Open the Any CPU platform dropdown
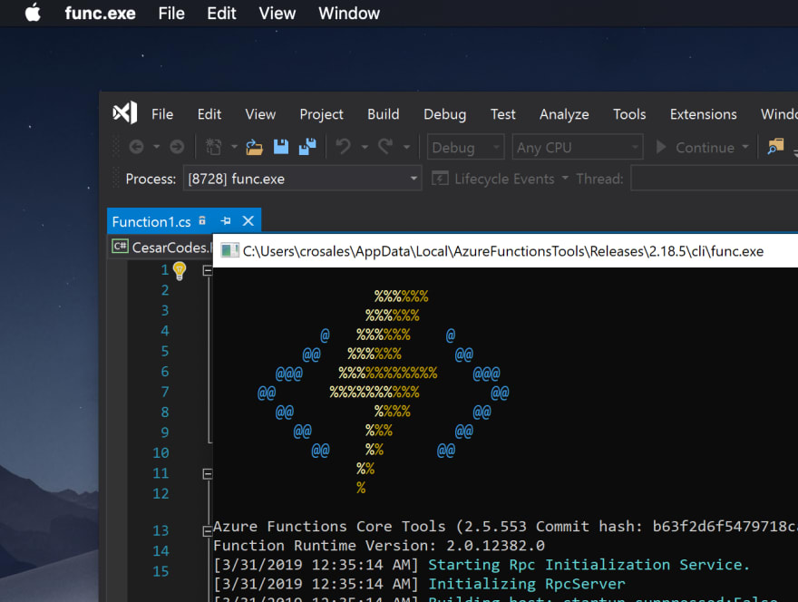Screen dimensions: 798x602 [x=578, y=148]
